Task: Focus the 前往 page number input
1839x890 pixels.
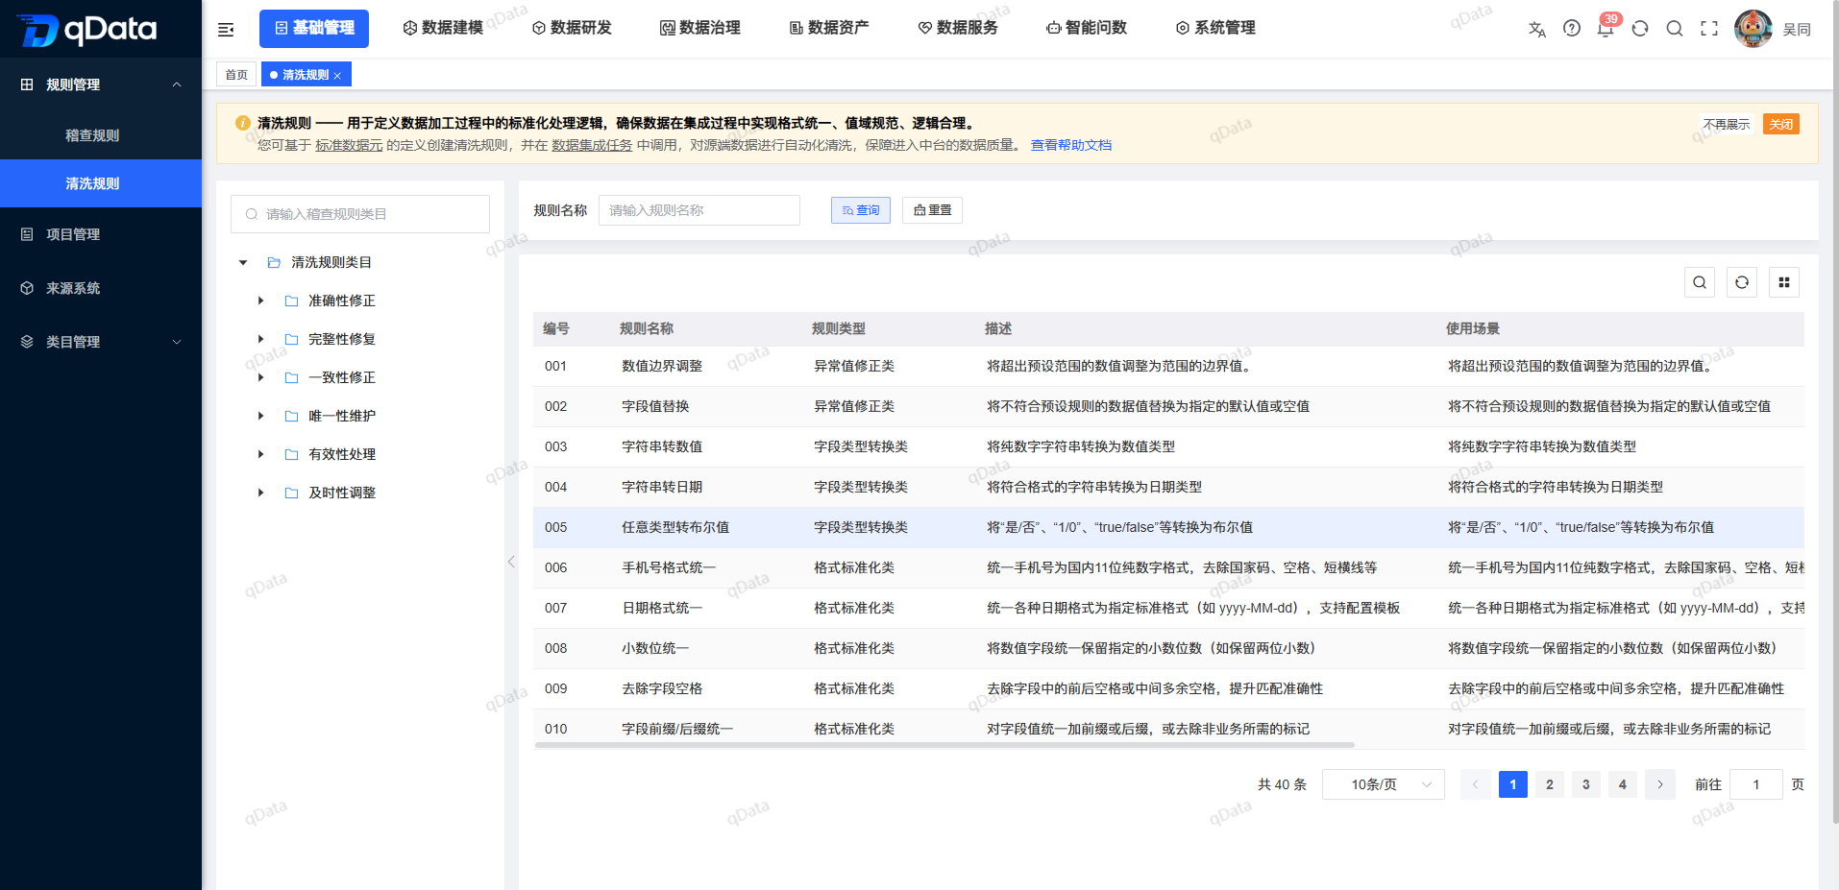Action: (1756, 784)
